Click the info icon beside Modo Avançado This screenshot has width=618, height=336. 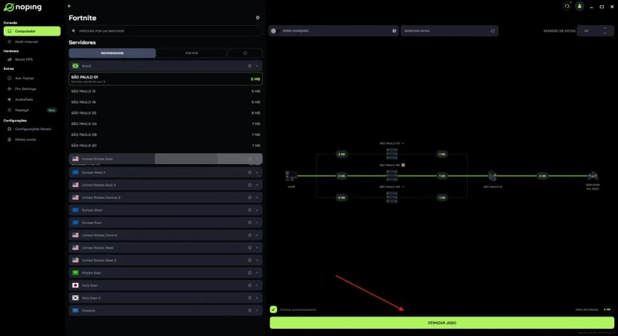(394, 31)
